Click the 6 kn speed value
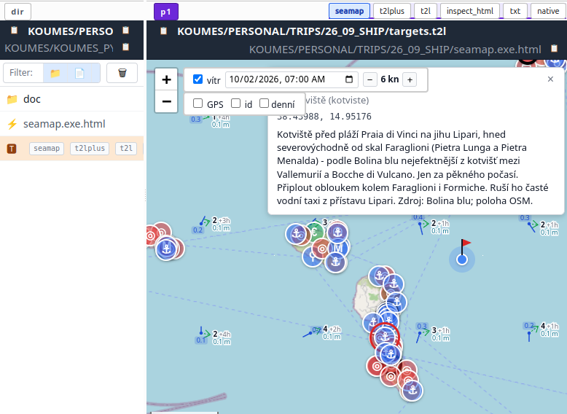Viewport: 567px width, 414px height. [x=390, y=79]
